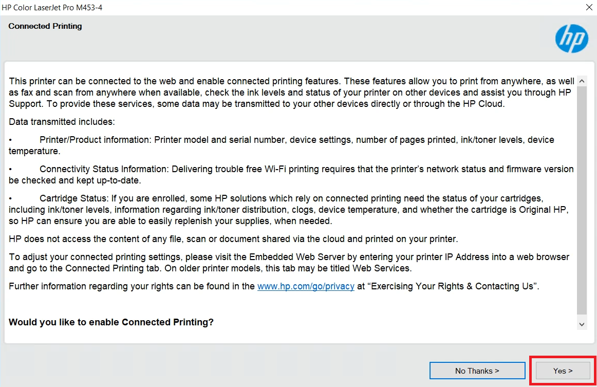Select the Connectivity Status Information bullet text

(291, 175)
